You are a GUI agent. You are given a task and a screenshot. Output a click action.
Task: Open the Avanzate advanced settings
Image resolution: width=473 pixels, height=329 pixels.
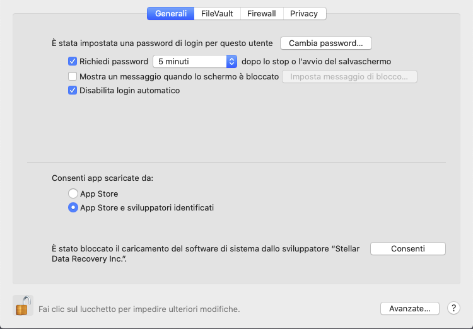(x=409, y=308)
